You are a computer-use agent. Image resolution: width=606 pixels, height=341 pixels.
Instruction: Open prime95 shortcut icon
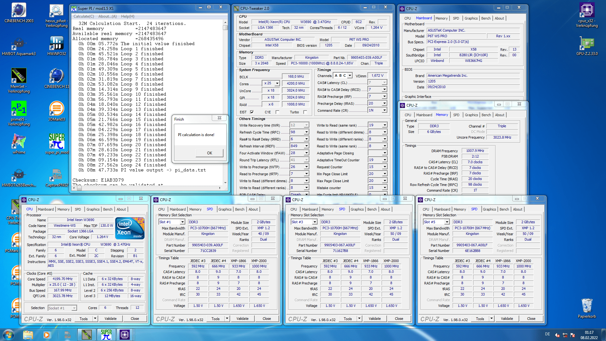pyautogui.click(x=19, y=113)
